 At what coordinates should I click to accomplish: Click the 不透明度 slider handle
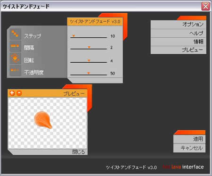coord(89,73)
